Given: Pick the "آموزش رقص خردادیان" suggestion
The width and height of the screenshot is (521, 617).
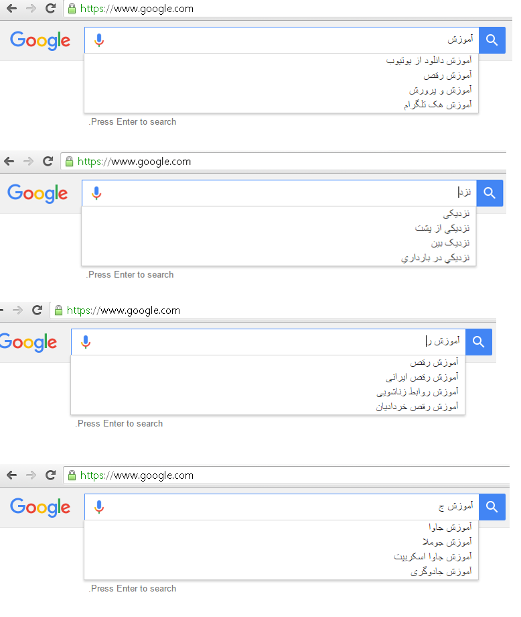Looking at the screenshot, I should 417,406.
